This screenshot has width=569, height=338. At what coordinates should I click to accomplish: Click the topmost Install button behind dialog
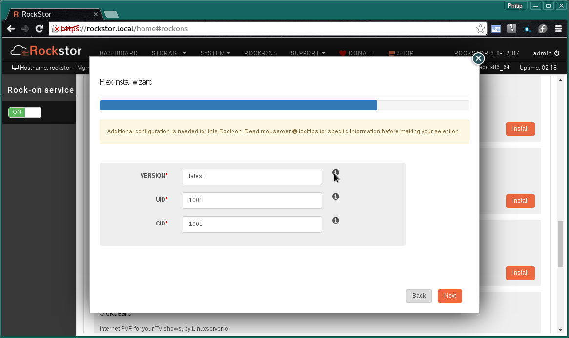point(520,129)
